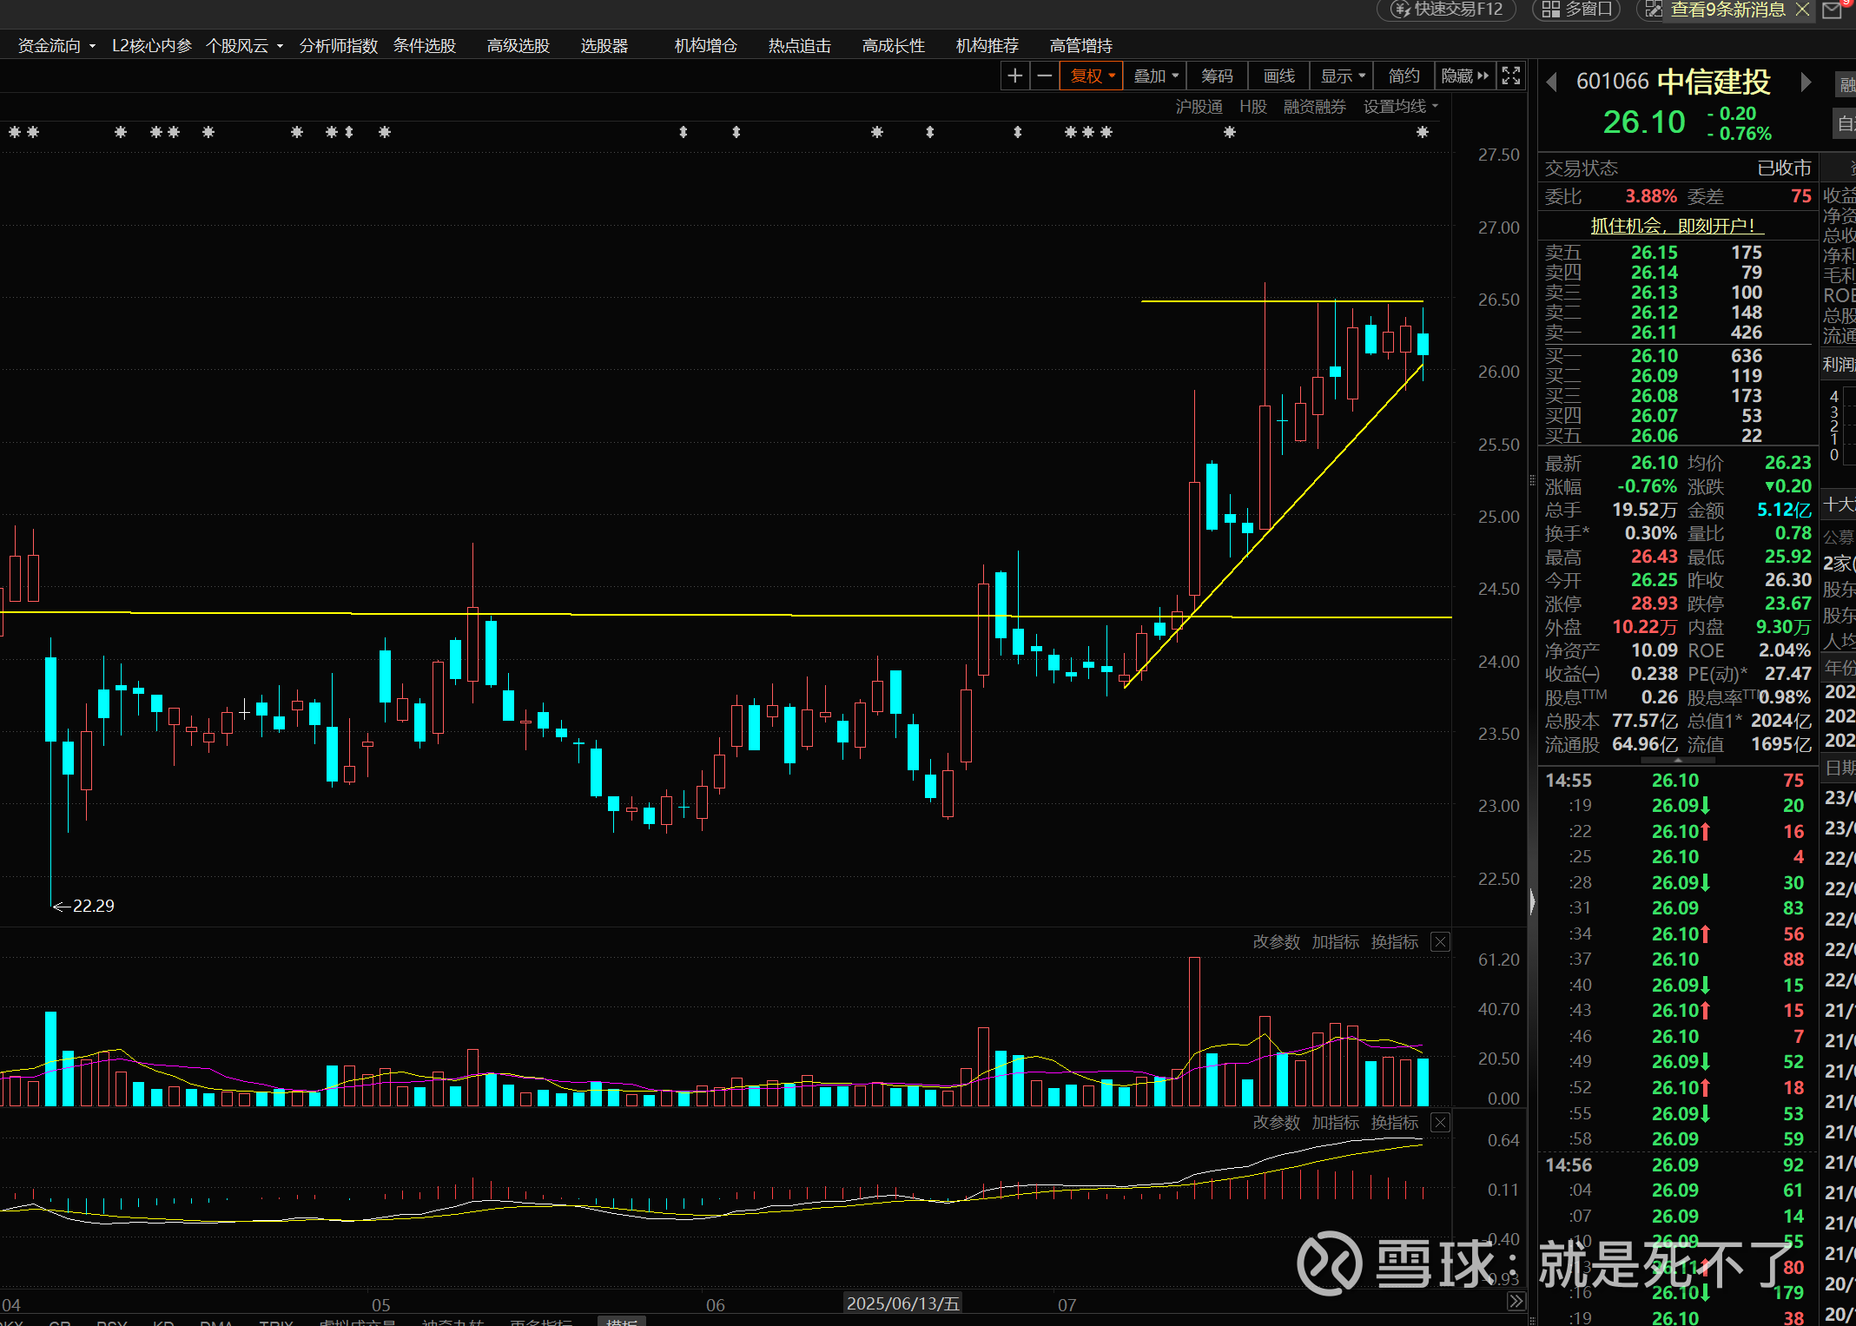This screenshot has height=1326, width=1856.
Task: Open 高级选股 menu item
Action: click(518, 45)
